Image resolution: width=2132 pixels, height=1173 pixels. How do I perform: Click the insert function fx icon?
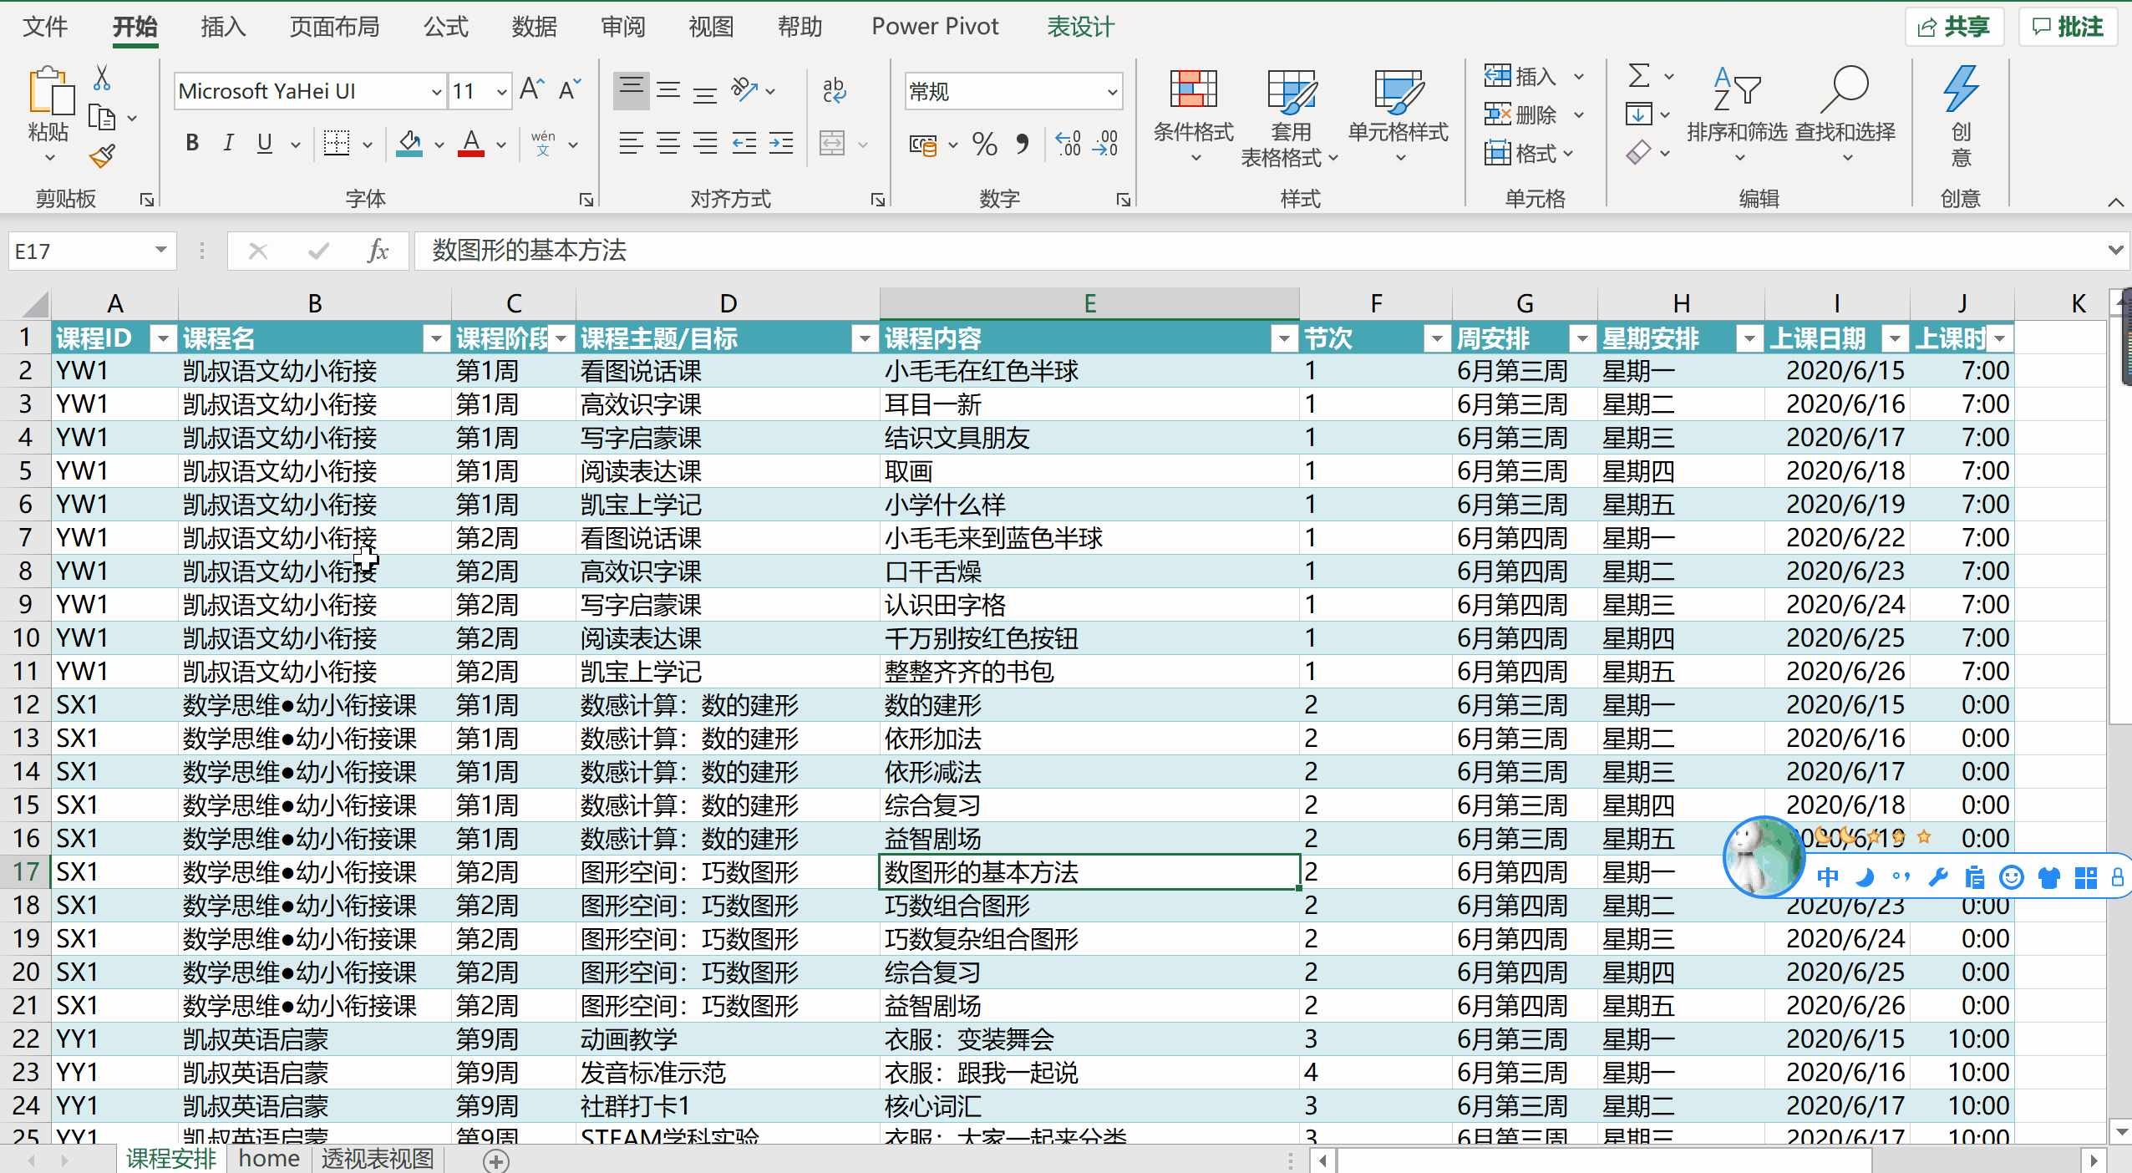tap(378, 251)
